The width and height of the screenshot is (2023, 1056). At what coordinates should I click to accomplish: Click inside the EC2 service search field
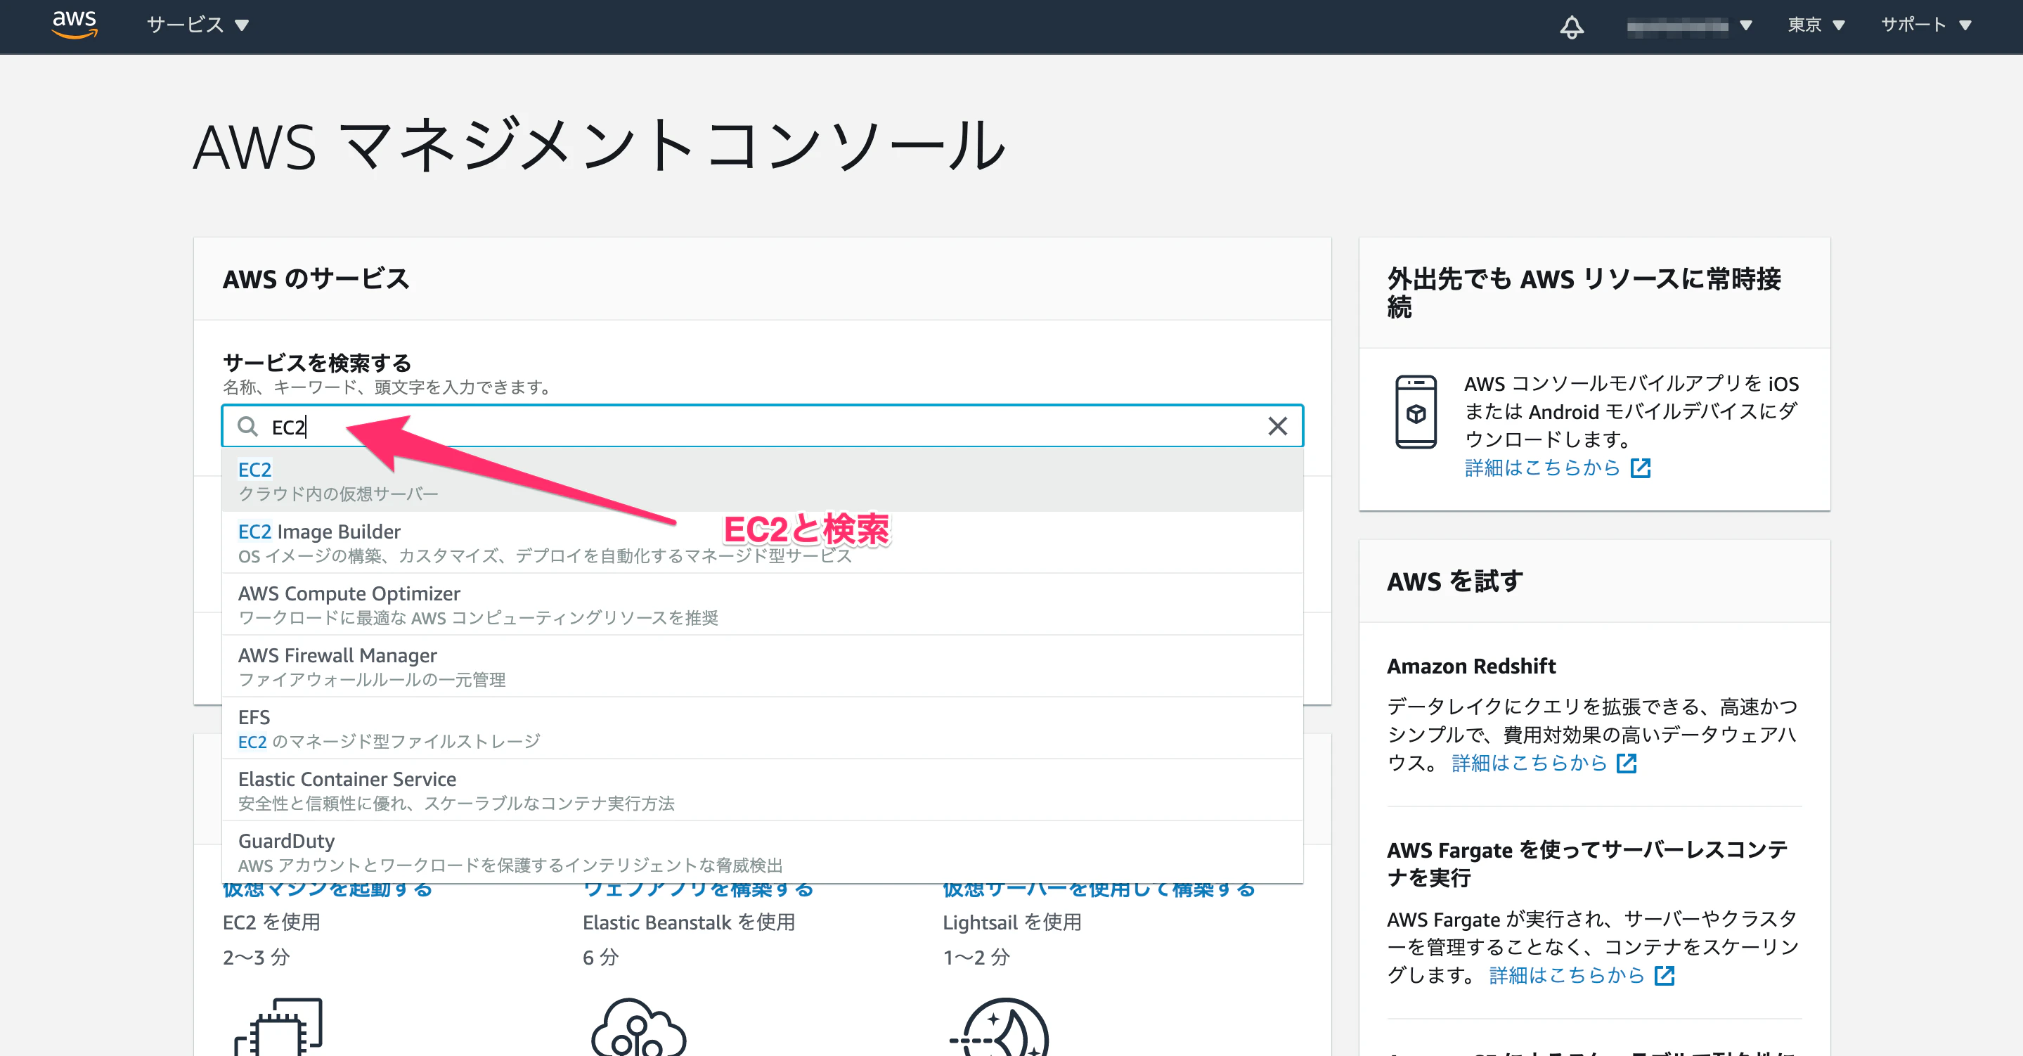[763, 427]
